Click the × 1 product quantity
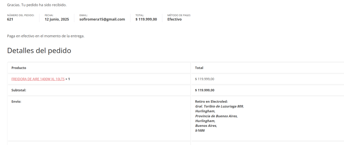 [68, 79]
